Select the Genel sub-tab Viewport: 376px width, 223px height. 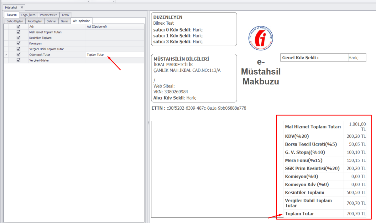coord(65,21)
